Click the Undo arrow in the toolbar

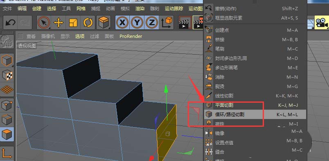click(10, 22)
